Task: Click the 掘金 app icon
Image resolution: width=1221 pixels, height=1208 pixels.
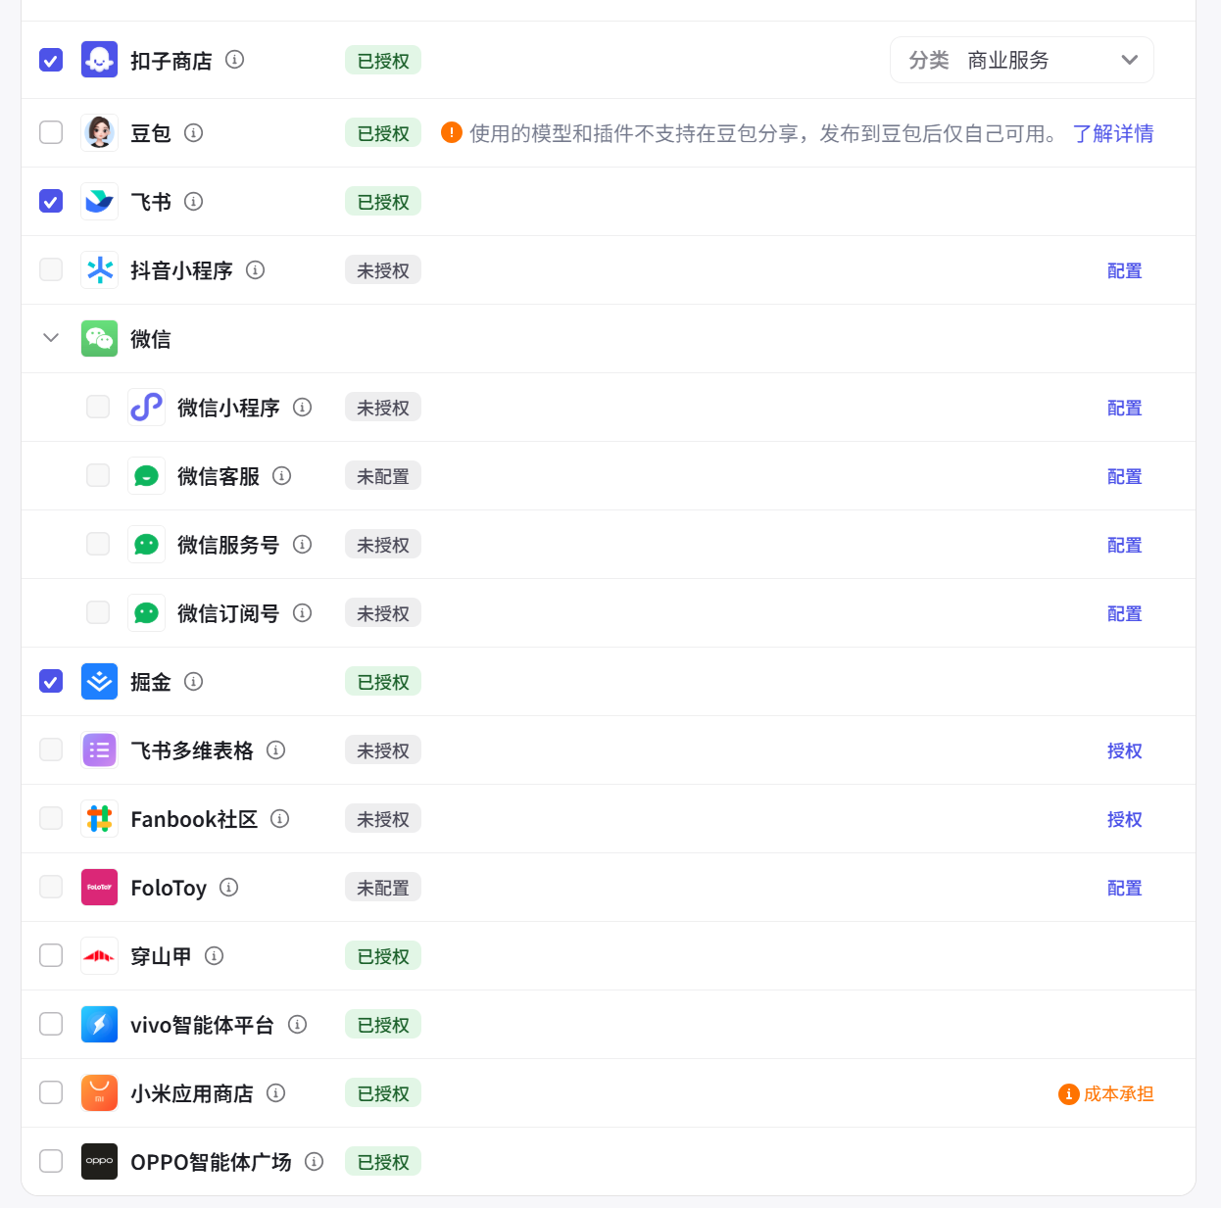Action: pos(99,681)
